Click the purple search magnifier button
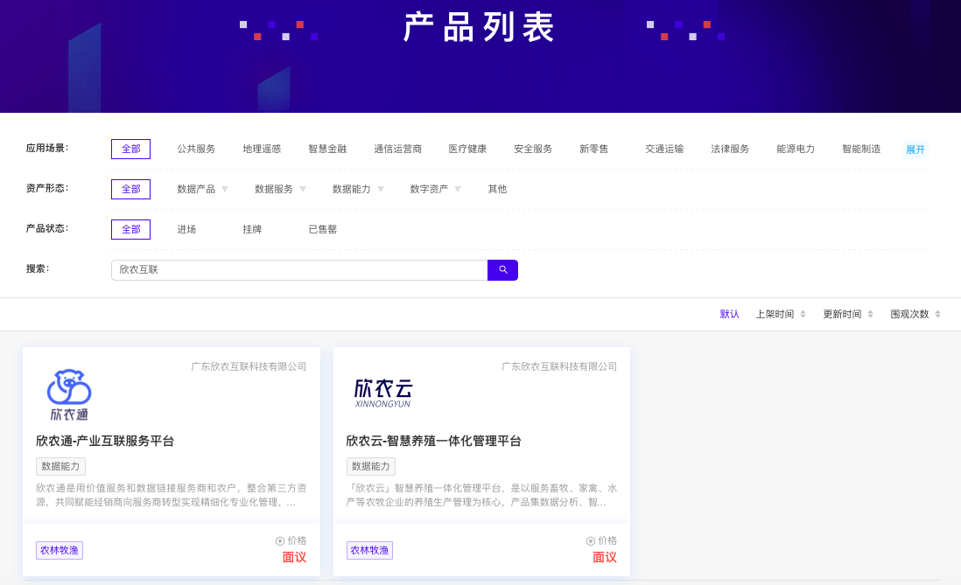Image resolution: width=961 pixels, height=585 pixels. (502, 270)
